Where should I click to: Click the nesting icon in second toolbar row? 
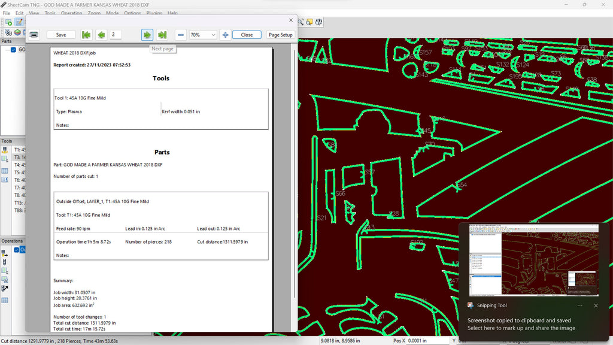pos(8,32)
